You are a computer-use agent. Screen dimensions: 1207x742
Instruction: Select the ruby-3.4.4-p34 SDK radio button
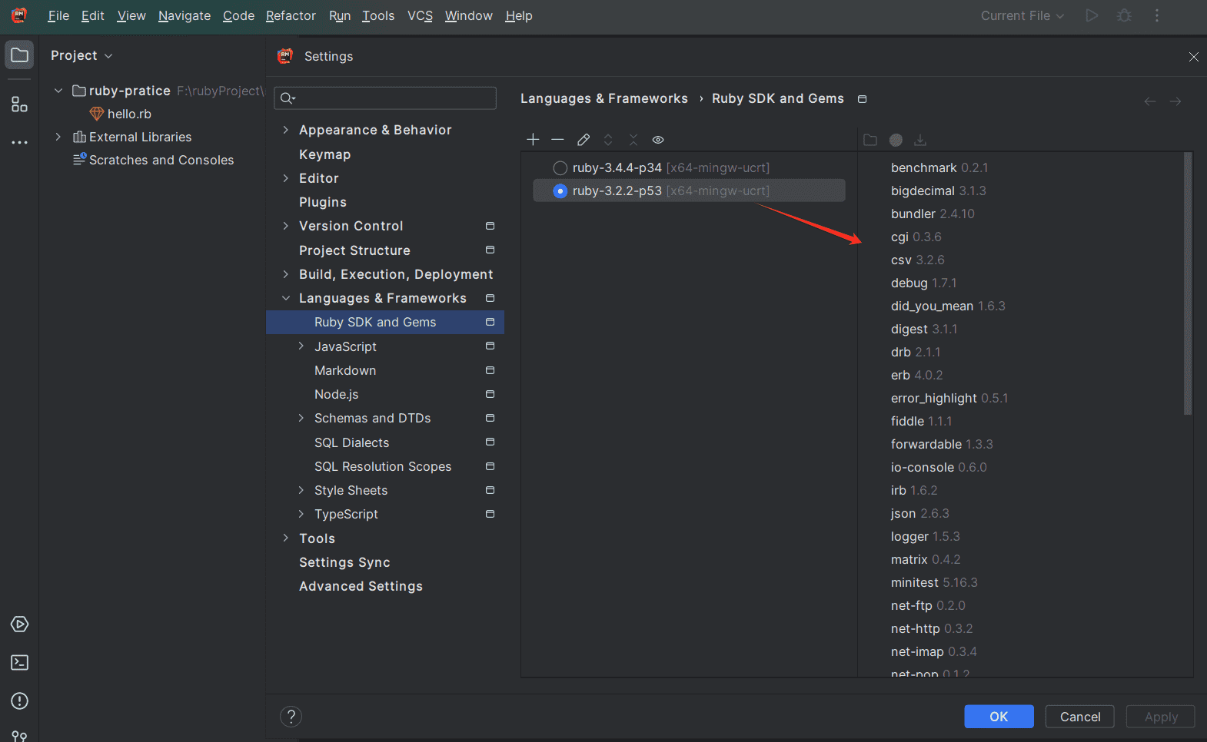(560, 168)
